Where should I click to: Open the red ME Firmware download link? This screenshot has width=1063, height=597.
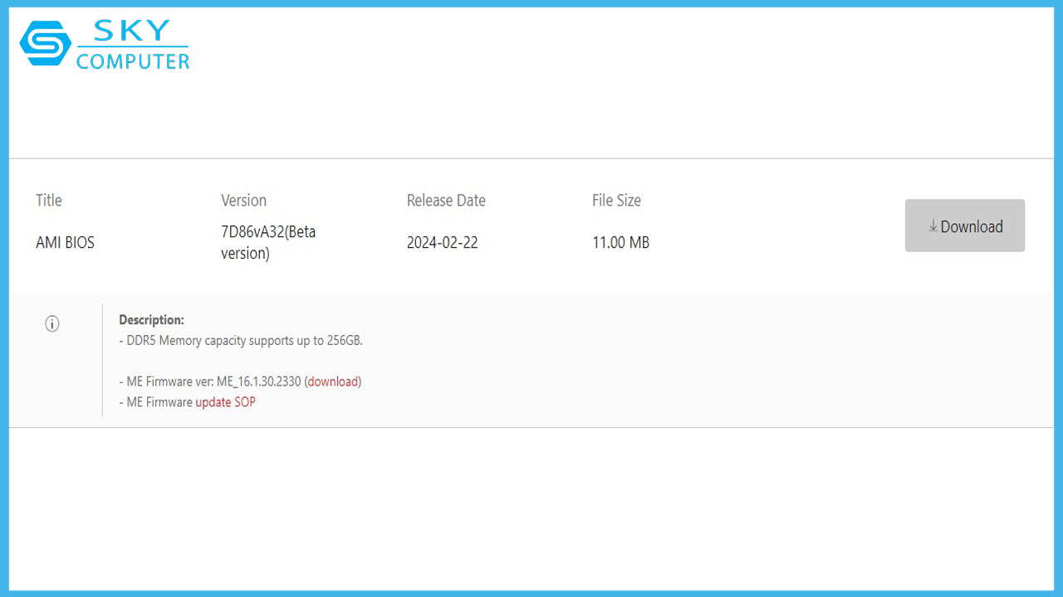coord(333,381)
